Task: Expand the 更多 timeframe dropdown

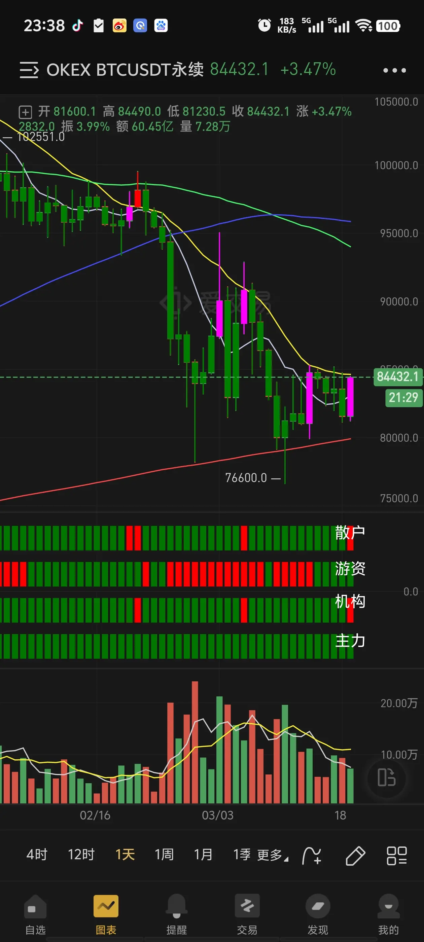Action: [273, 855]
